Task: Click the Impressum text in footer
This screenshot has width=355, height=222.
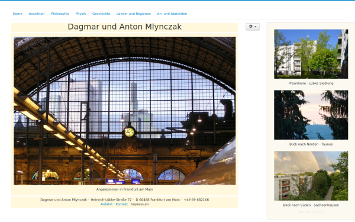Action: point(140,204)
